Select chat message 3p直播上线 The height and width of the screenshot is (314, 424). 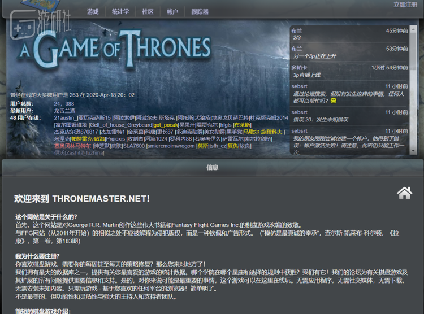coord(307,75)
